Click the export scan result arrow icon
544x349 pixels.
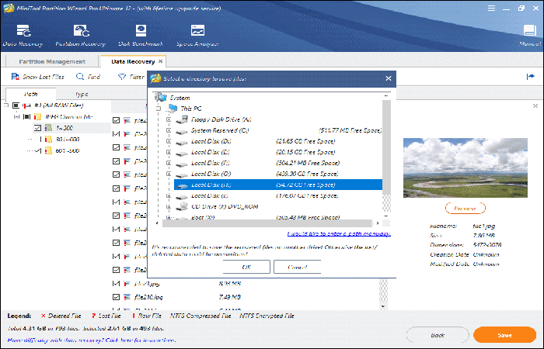(530, 77)
